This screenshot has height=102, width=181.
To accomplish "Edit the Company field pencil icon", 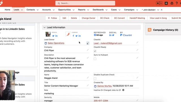I will coord(88,50).
